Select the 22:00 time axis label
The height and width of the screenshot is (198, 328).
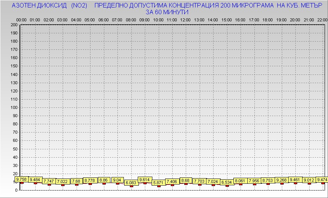[322, 19]
